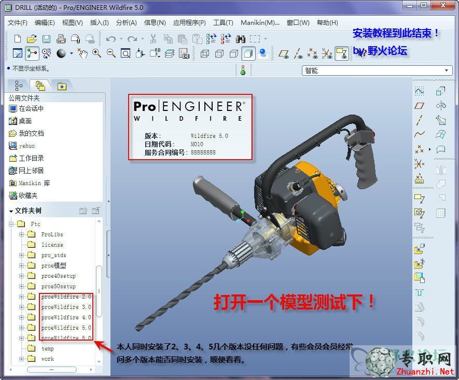The image size is (459, 380).
Task: Click the Undo arrow
Action: click(110, 38)
